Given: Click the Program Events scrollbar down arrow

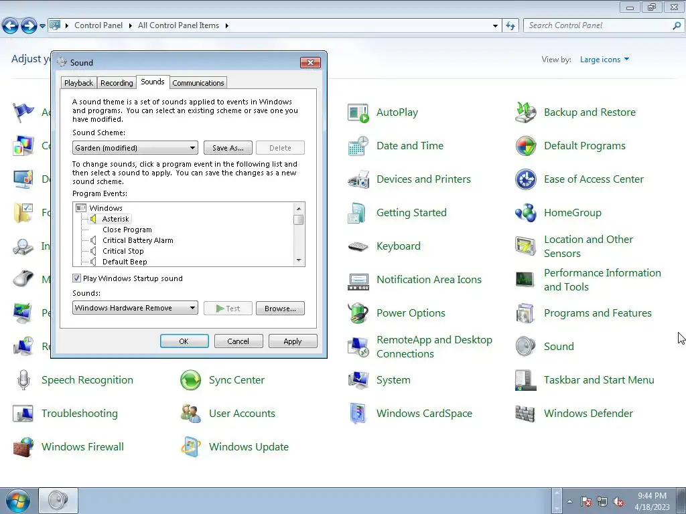Looking at the screenshot, I should 299,260.
